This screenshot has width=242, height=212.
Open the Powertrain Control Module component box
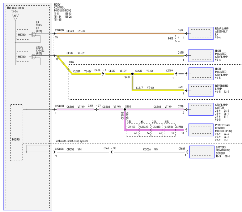tap(201, 130)
